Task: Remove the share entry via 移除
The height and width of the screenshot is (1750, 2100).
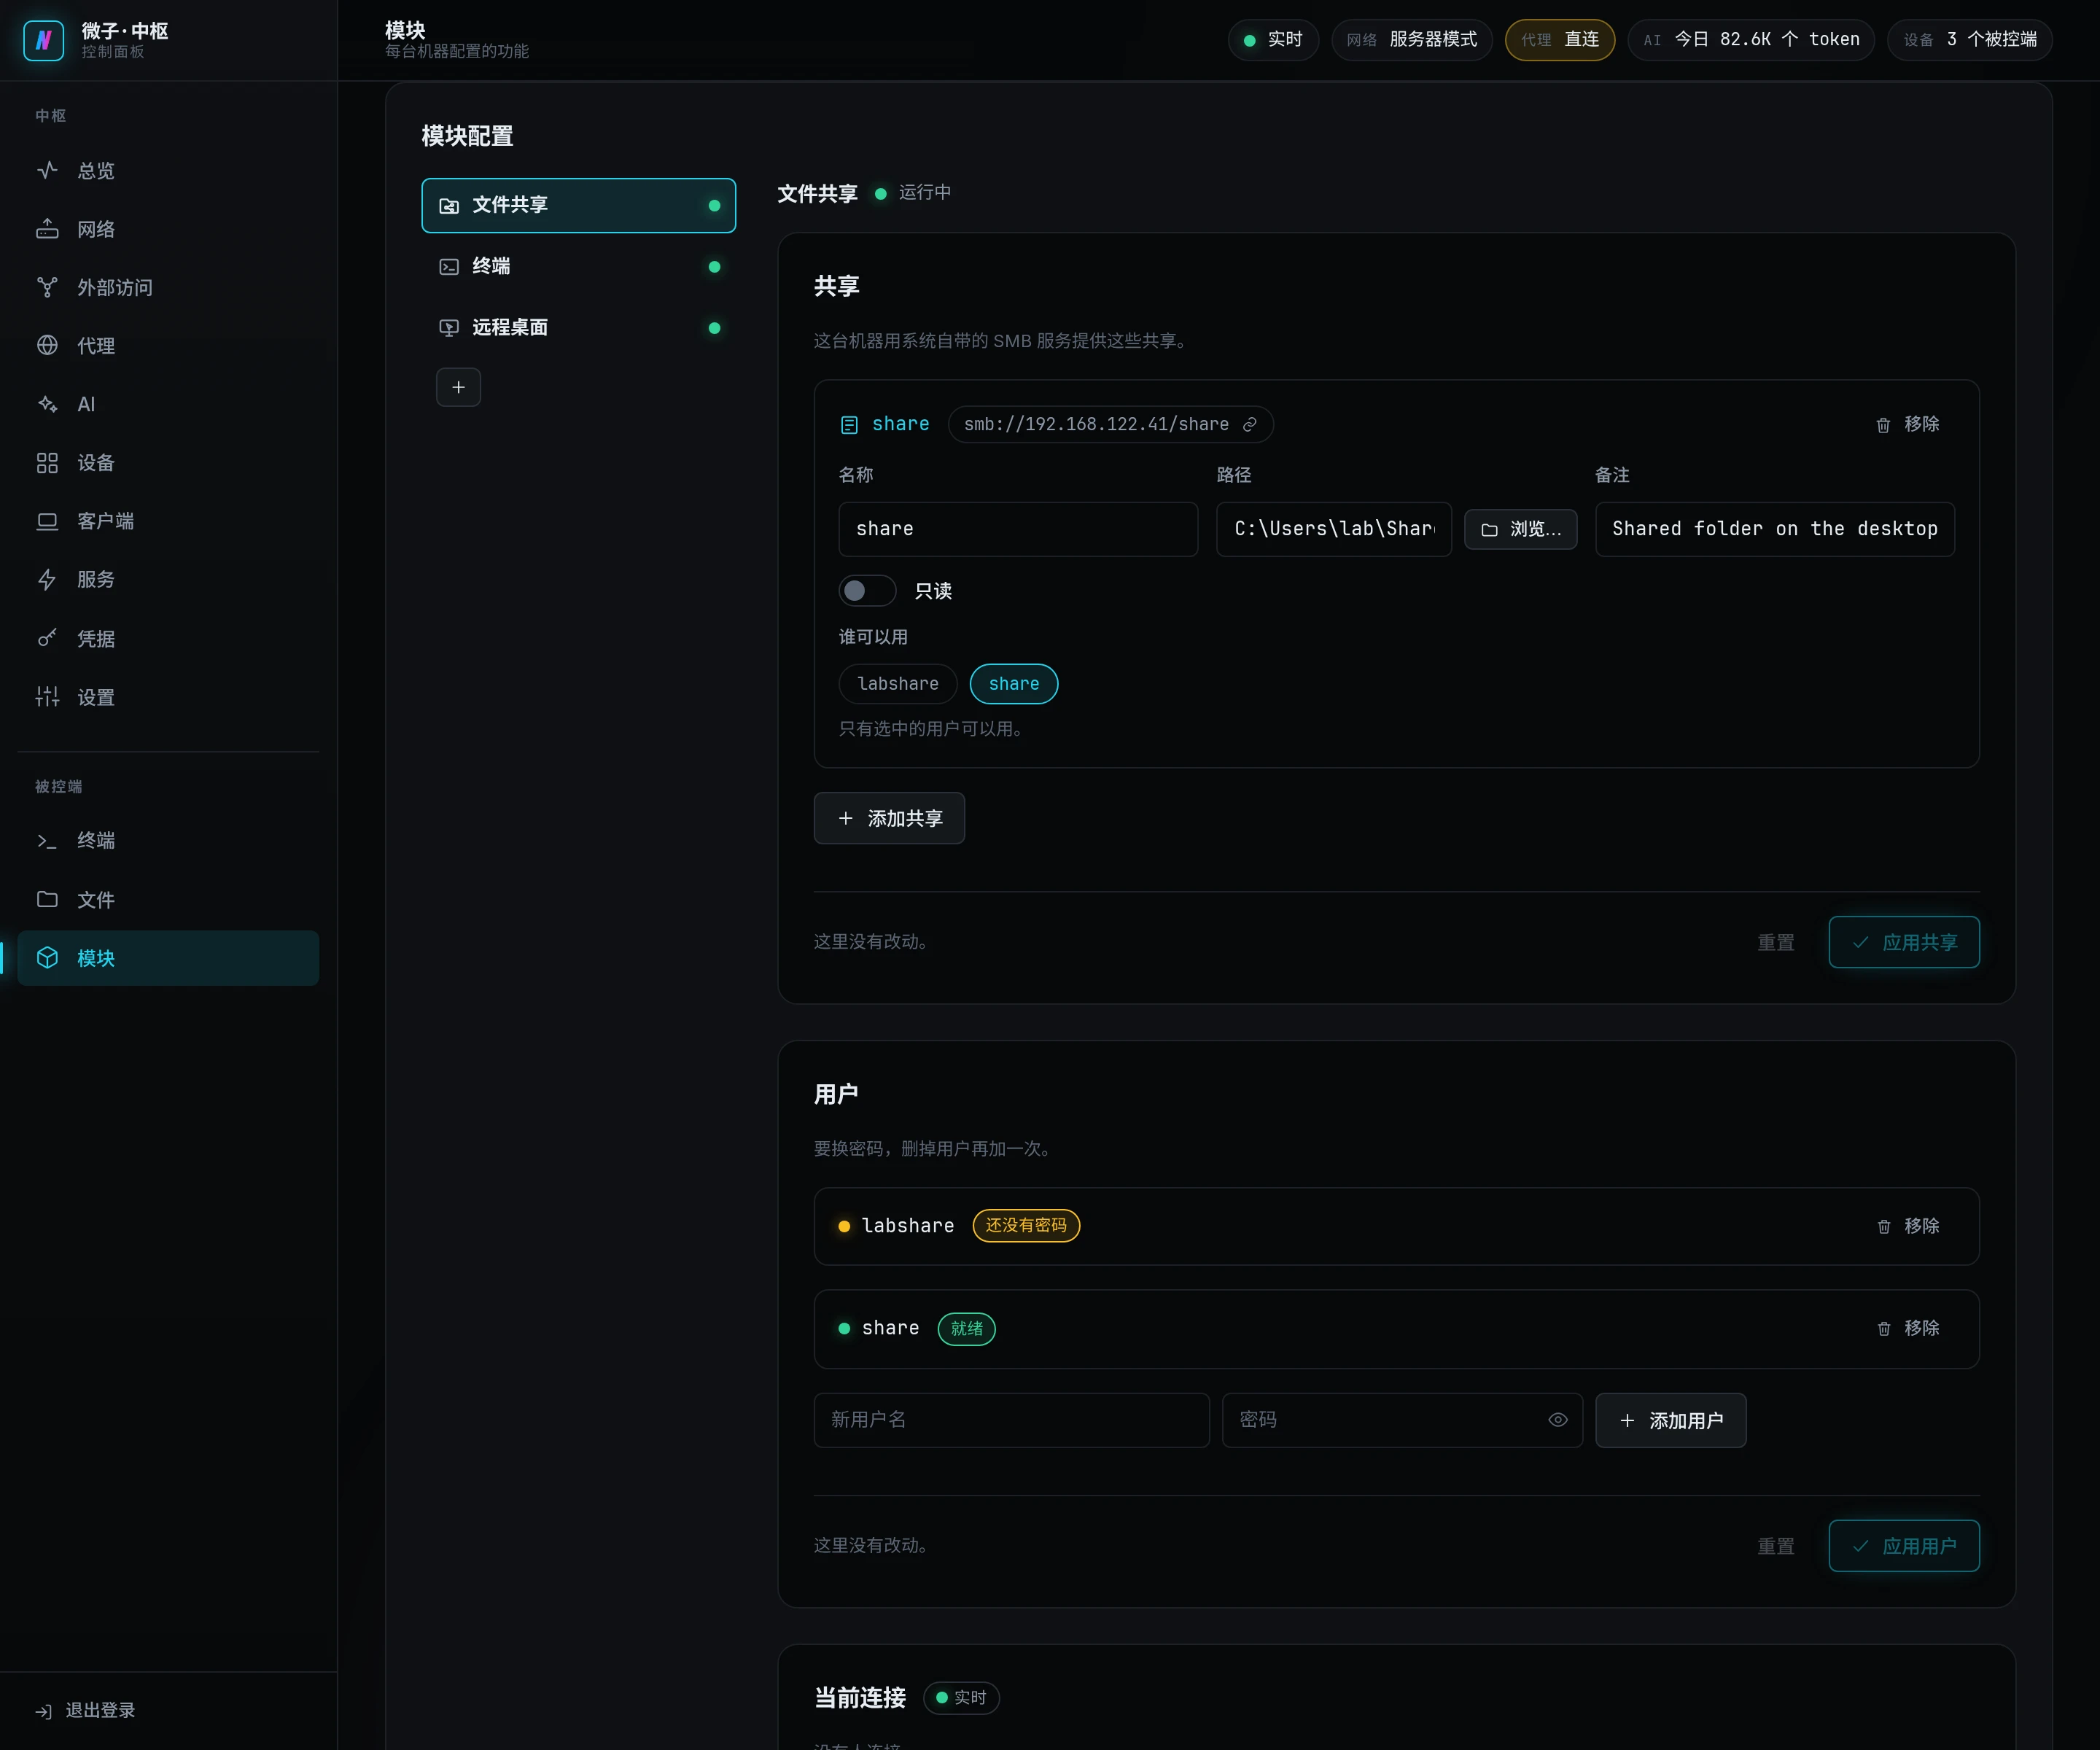Action: (x=1908, y=424)
